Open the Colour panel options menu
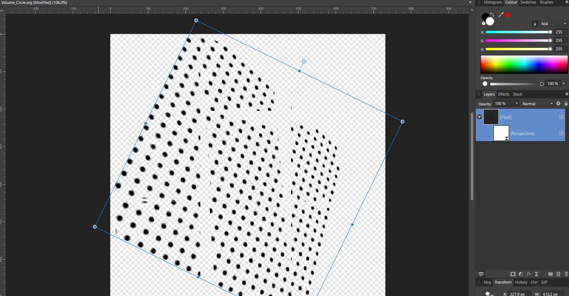 (x=567, y=2)
